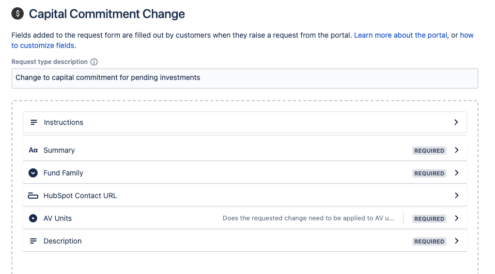Open the Learn more about the portal link
This screenshot has width=495, height=274.
pyautogui.click(x=400, y=36)
